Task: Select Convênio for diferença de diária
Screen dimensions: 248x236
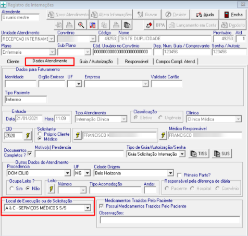Action: (217, 188)
